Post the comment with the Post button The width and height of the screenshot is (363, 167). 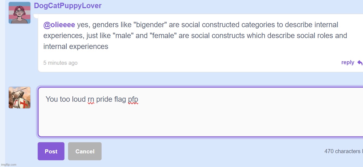51,151
